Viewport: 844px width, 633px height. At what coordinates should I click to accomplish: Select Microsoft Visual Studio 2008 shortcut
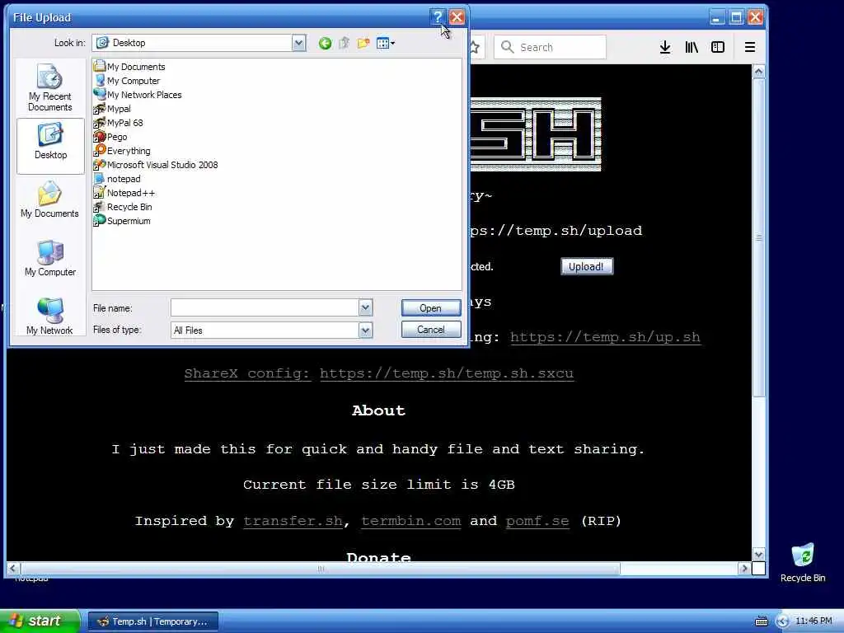(156, 165)
